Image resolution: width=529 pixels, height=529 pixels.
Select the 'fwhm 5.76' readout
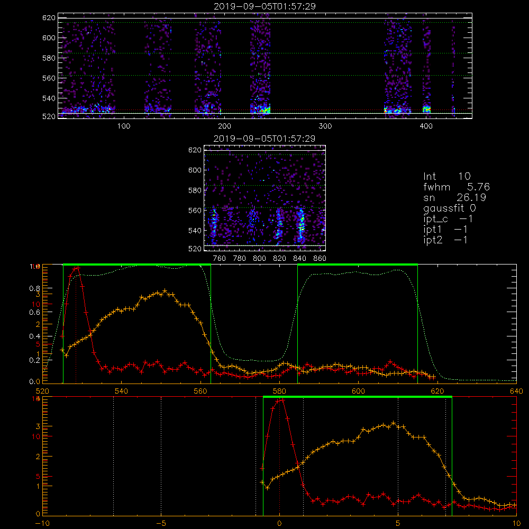457,187
